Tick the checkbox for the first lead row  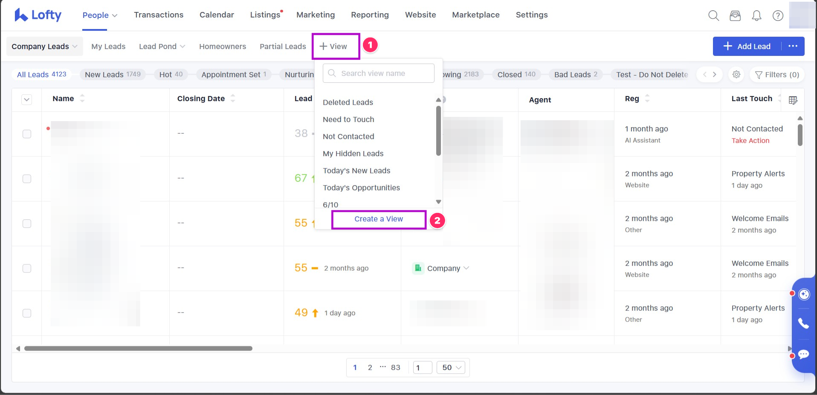point(27,134)
